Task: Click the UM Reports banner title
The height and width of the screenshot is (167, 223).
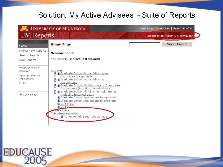Action: [x=37, y=36]
